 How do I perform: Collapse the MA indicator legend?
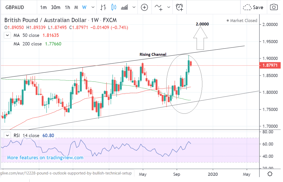tap(8, 35)
